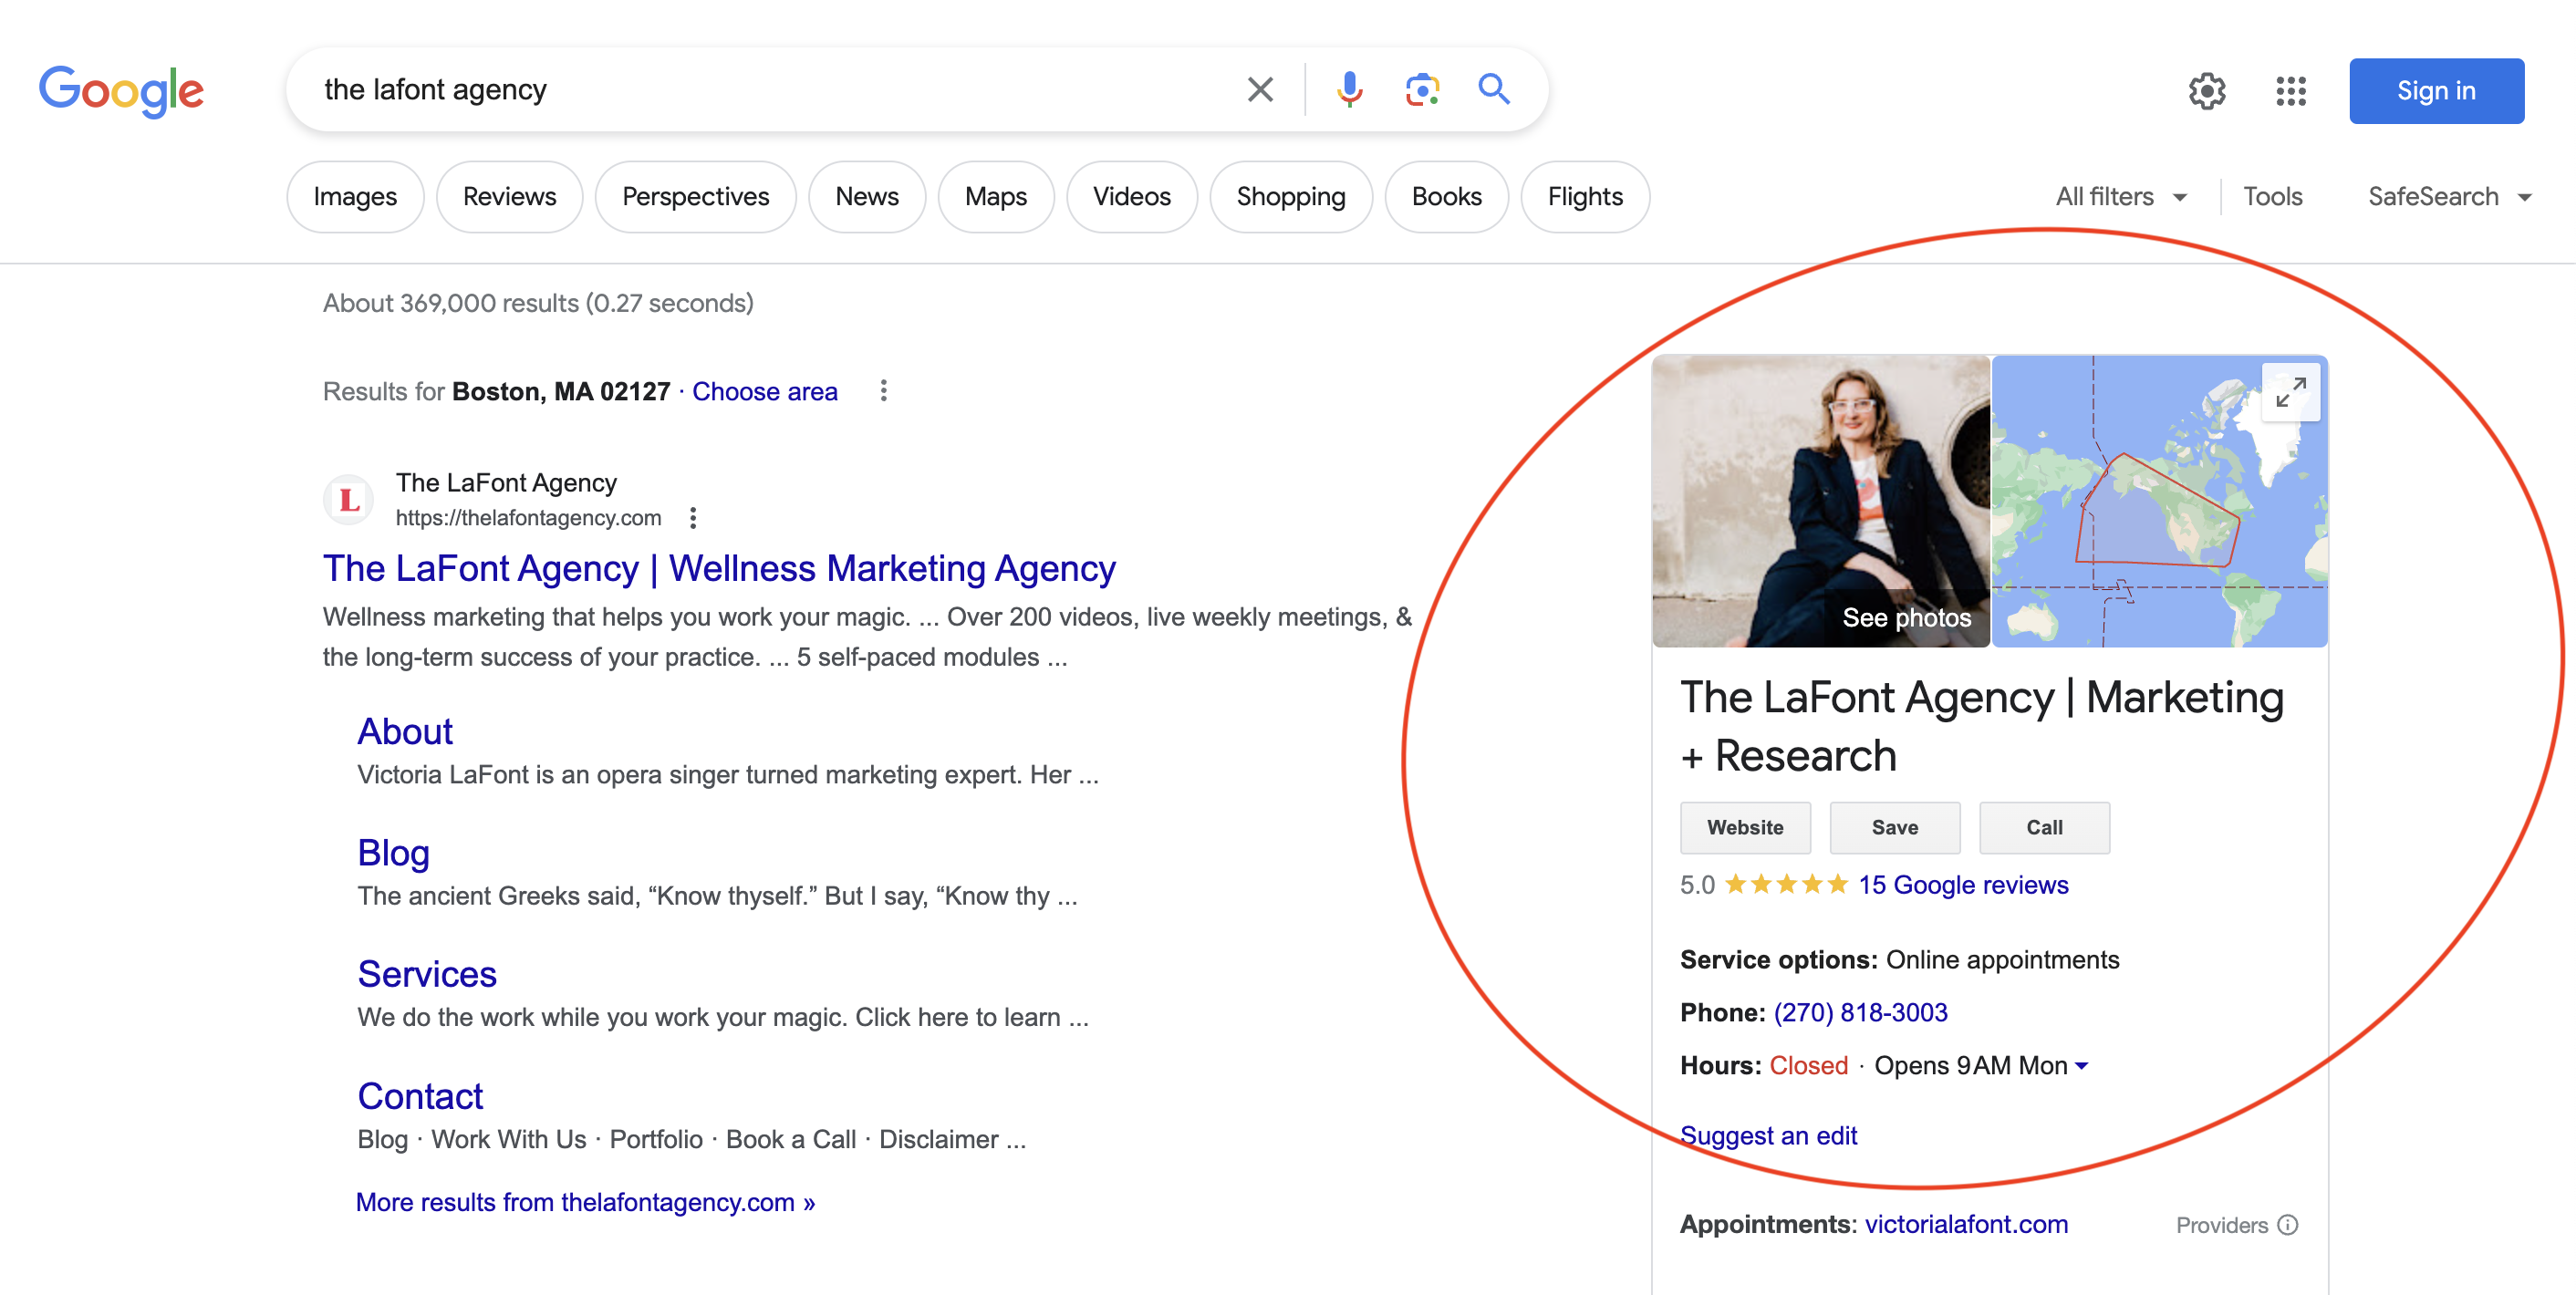Click the Website button in the business panel
2576x1295 pixels.
tap(1744, 828)
